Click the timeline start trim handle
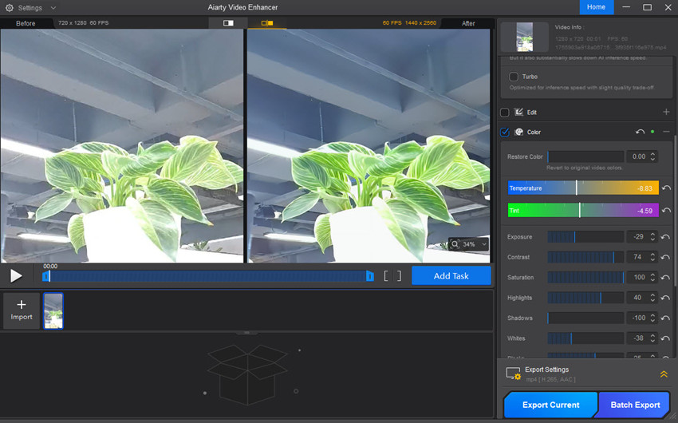This screenshot has height=423, width=678. [x=45, y=276]
